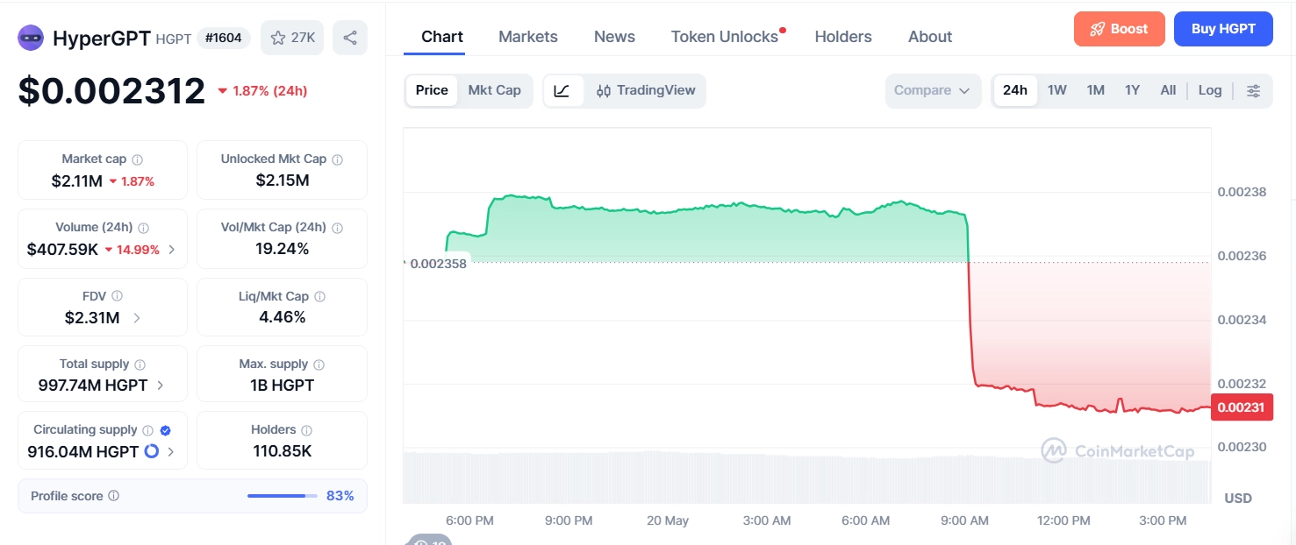Viewport: 1296px width, 545px height.
Task: Click info icon next to Total supply
Action: tap(140, 365)
